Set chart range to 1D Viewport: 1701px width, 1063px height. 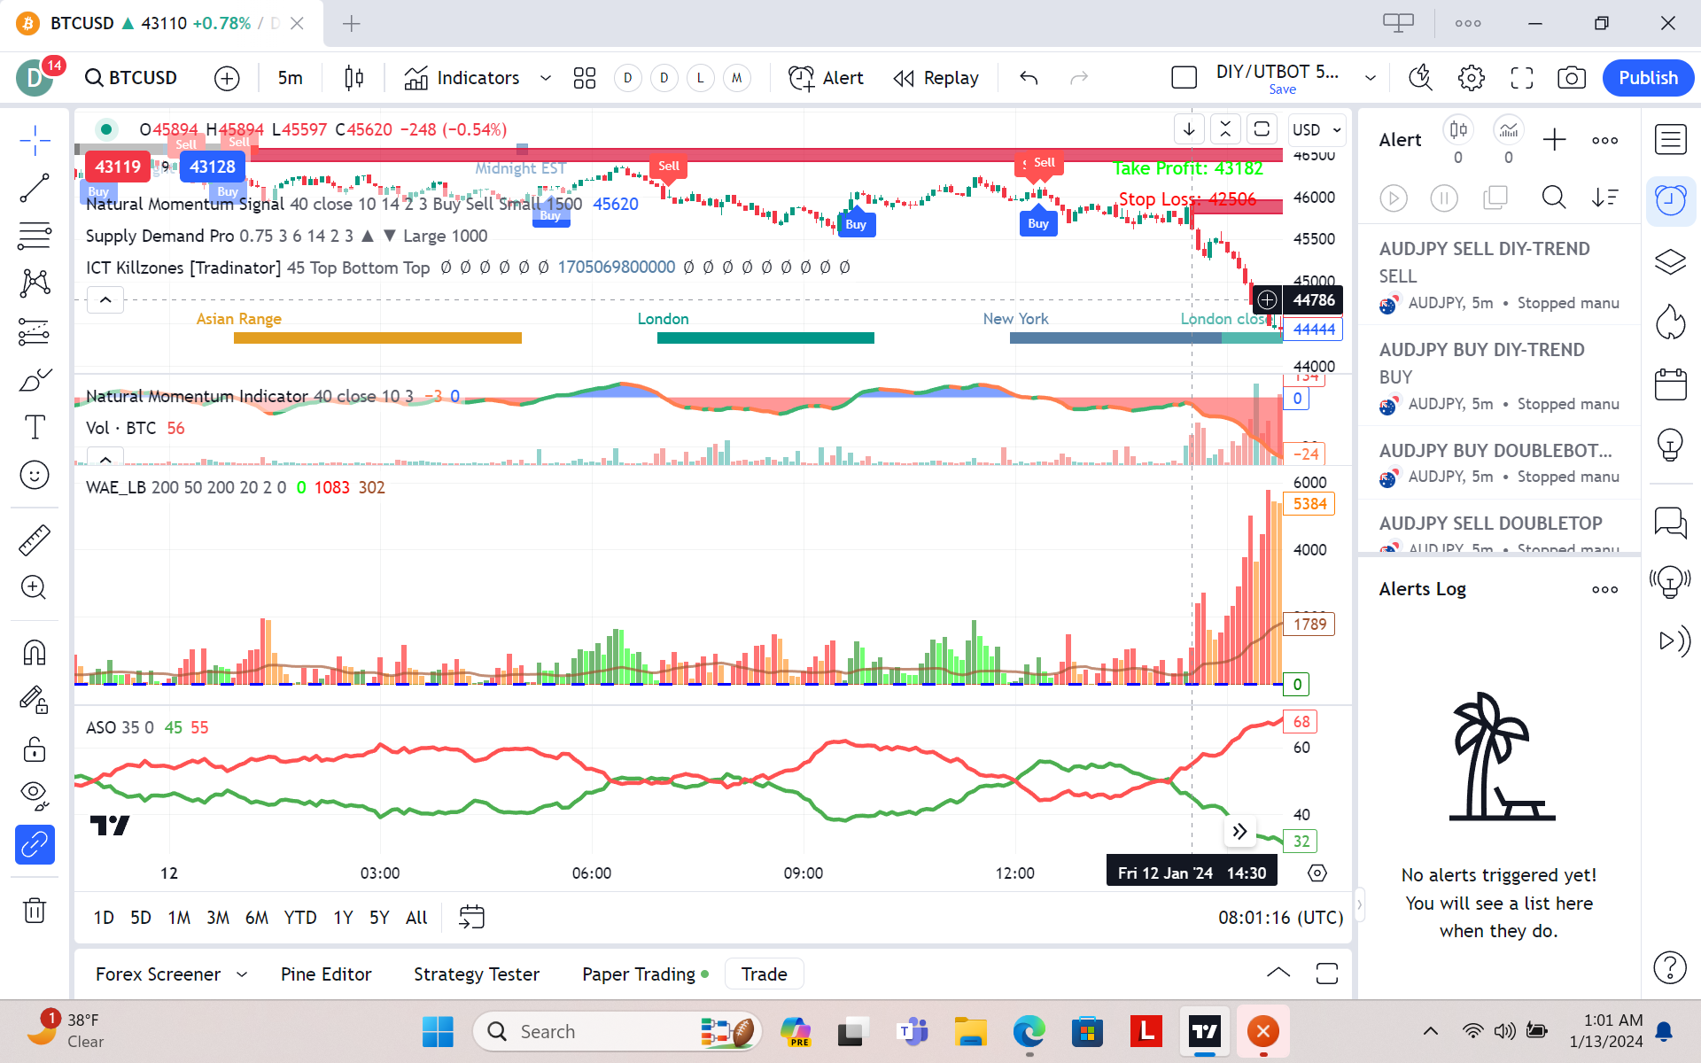[104, 918]
